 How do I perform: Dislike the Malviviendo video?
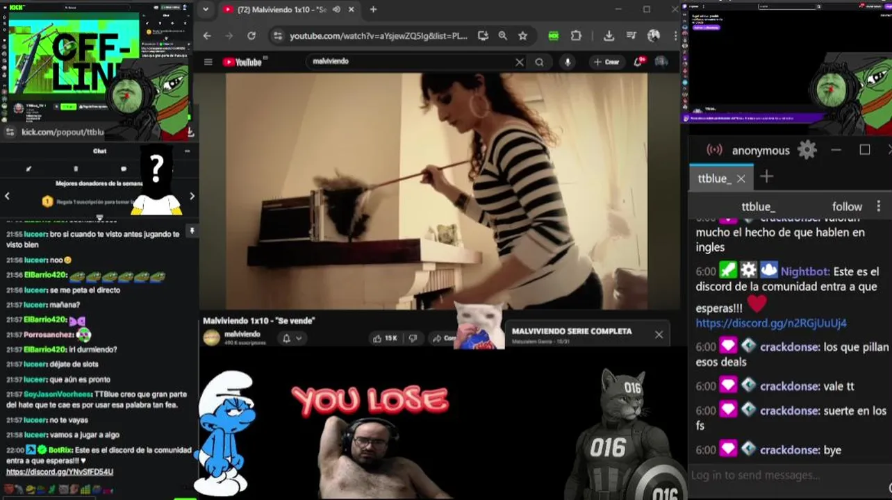[413, 338]
